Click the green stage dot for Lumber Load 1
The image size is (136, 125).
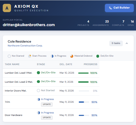click(38, 73)
